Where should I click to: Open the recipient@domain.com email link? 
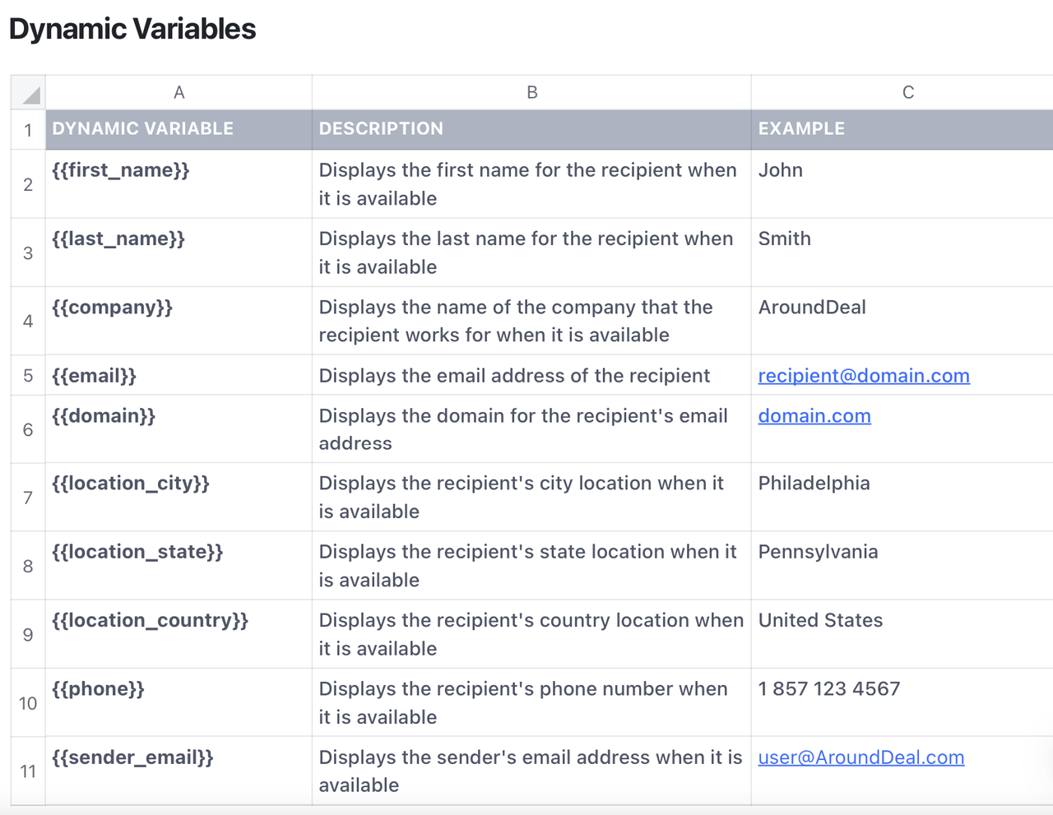(x=863, y=376)
